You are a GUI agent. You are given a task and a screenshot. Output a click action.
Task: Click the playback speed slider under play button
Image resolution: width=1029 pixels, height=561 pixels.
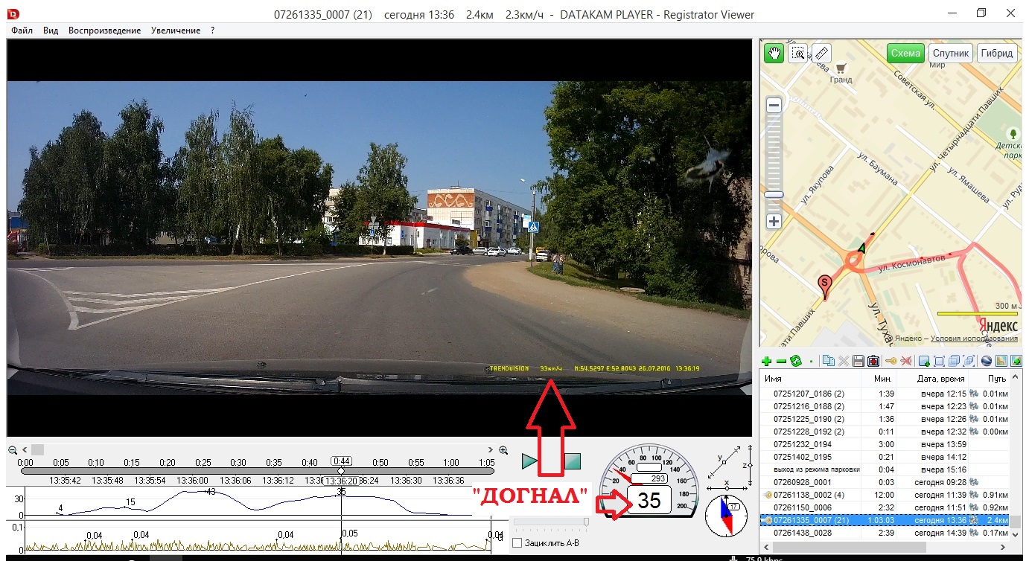(x=551, y=522)
